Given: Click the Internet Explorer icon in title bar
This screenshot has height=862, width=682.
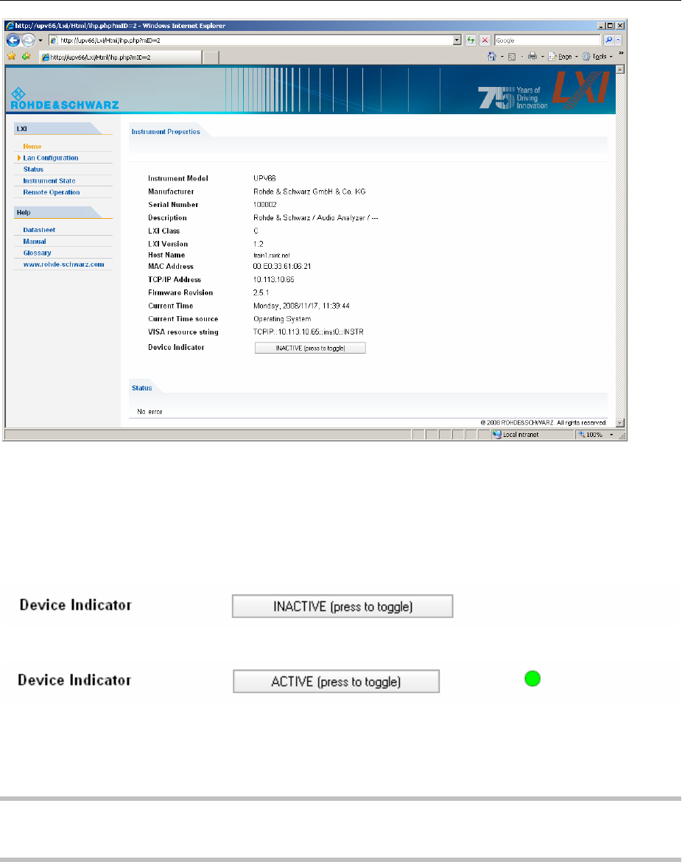Looking at the screenshot, I should tap(10, 25).
